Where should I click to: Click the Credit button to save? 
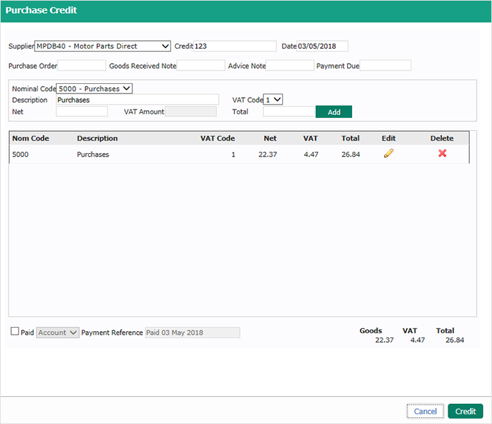[x=465, y=412]
